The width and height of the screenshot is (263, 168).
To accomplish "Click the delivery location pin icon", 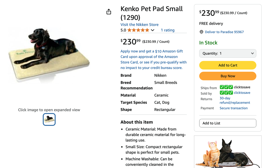I will pyautogui.click(x=201, y=32).
